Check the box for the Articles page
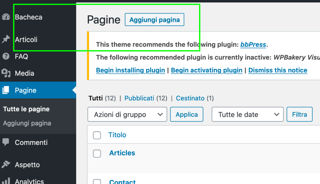The width and height of the screenshot is (320, 184). [x=97, y=153]
